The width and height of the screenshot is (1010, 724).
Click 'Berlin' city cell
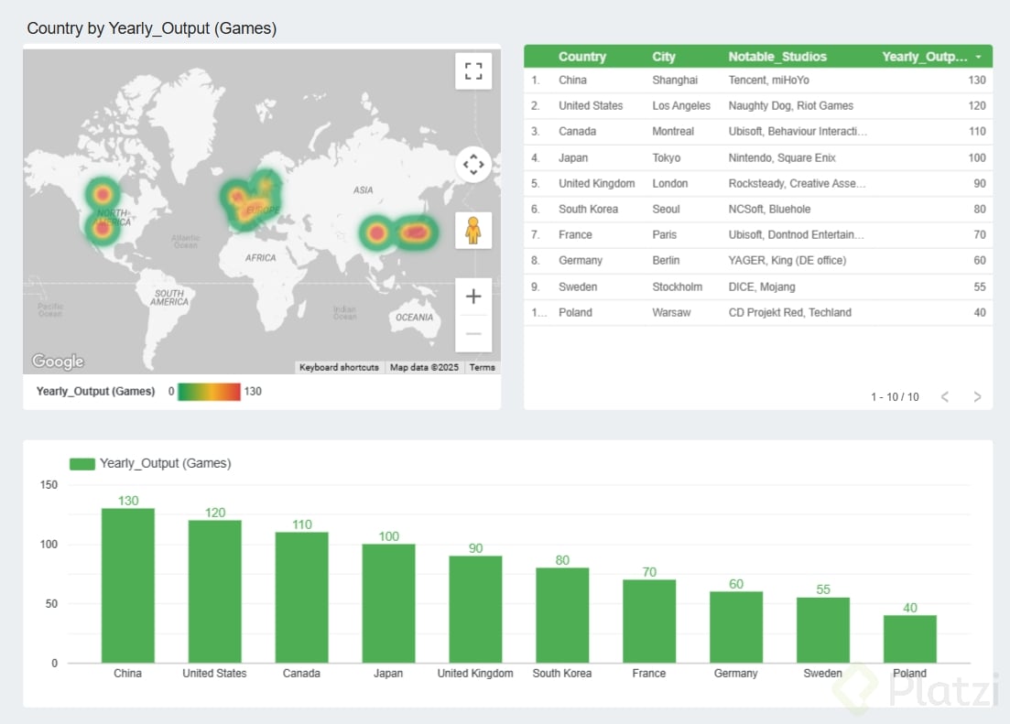point(666,261)
